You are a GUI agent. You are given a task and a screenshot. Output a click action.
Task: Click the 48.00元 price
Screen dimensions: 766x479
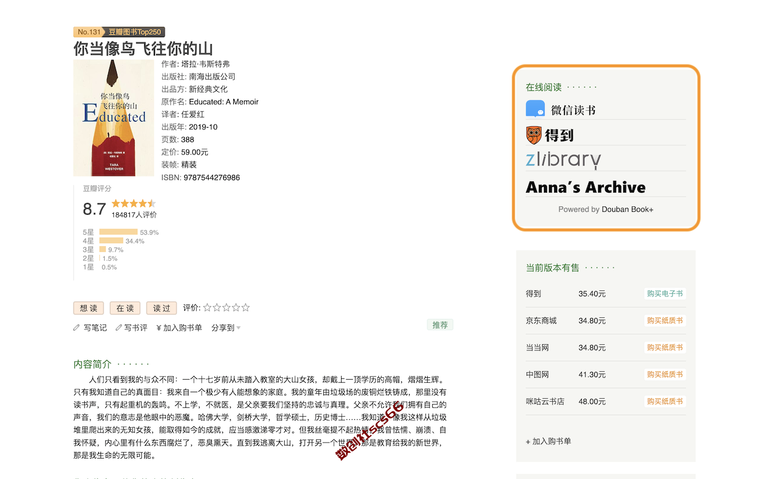coord(592,401)
